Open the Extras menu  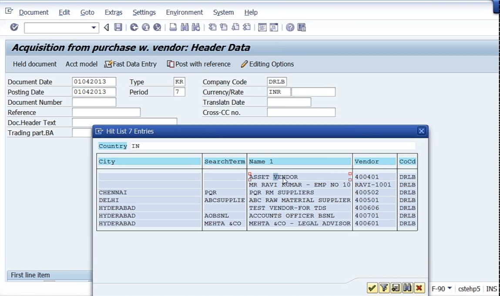[x=114, y=13]
